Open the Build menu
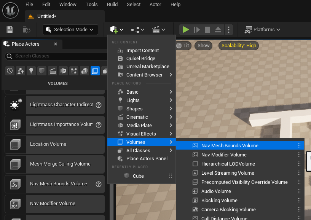Viewport: 311px width, 220px height. pyautogui.click(x=112, y=4)
